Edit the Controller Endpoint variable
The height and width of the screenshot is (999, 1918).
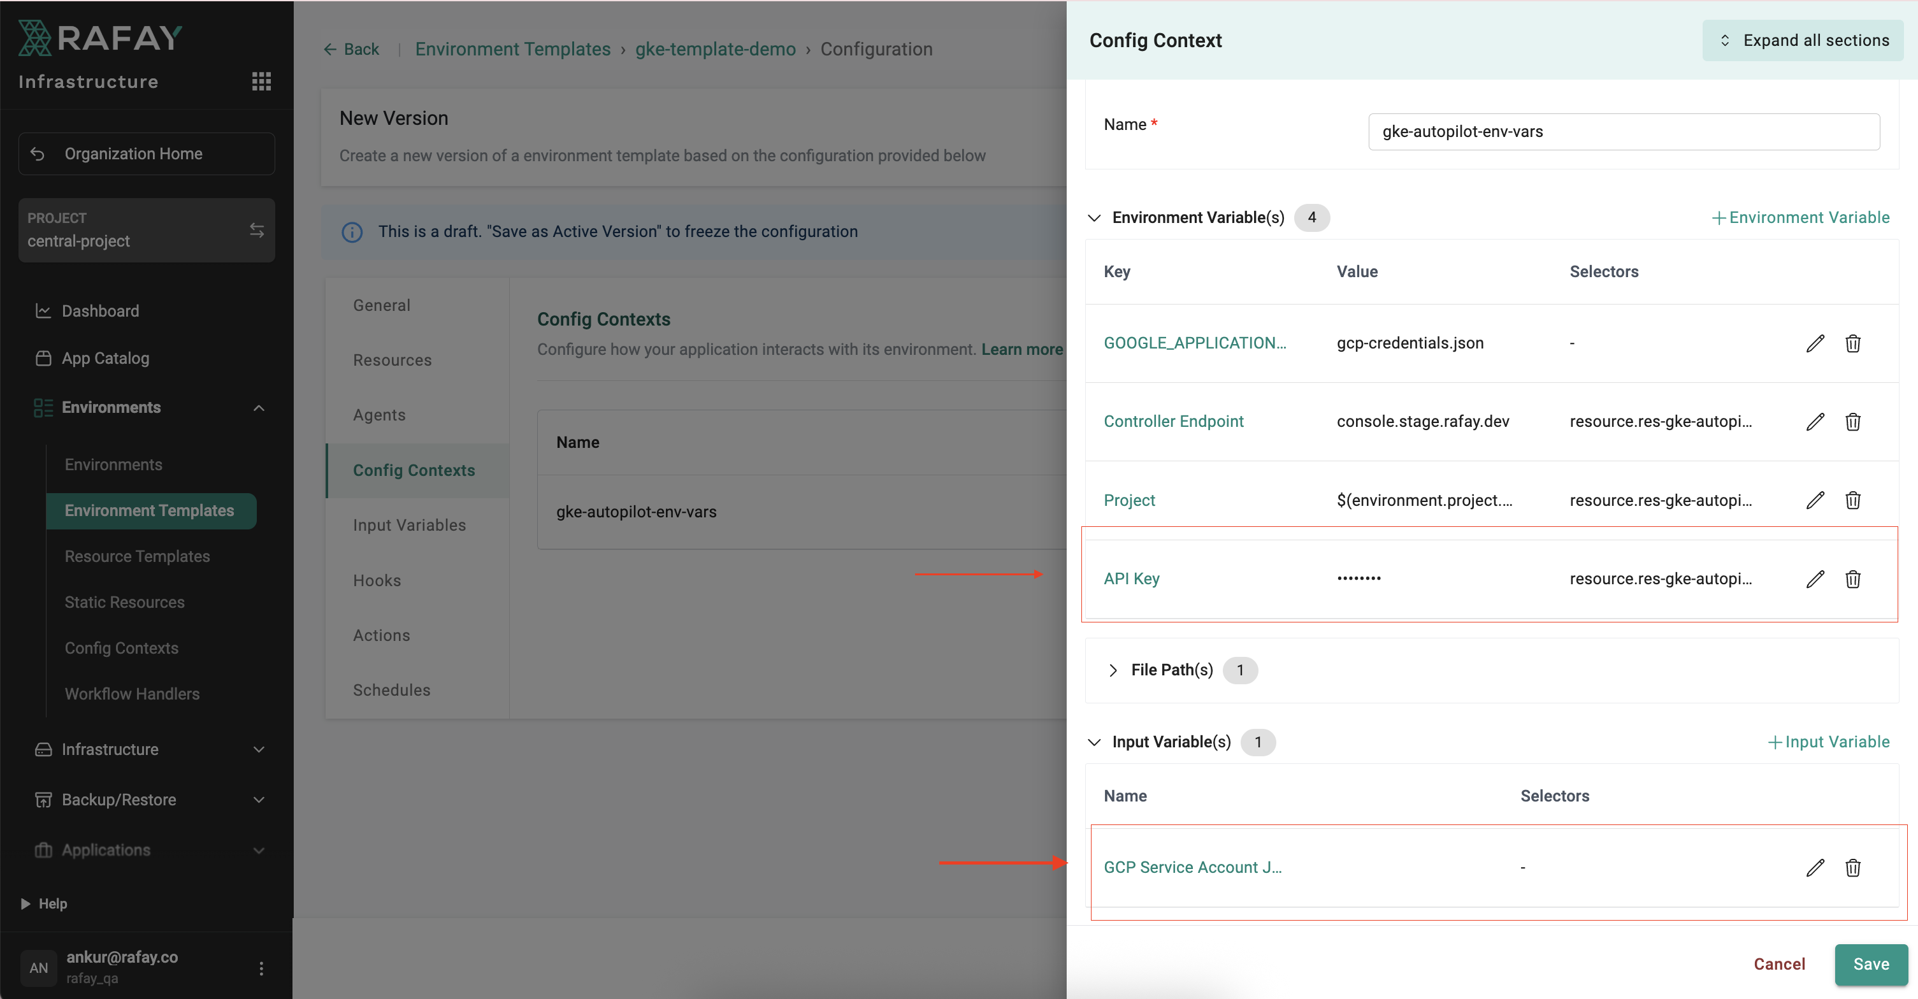click(1815, 421)
